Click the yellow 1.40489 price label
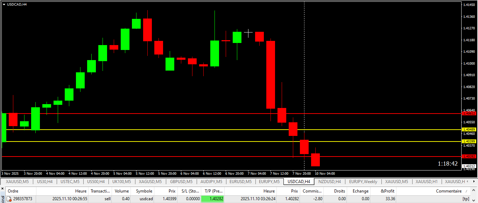The height and width of the screenshot is (203, 478). (469, 130)
